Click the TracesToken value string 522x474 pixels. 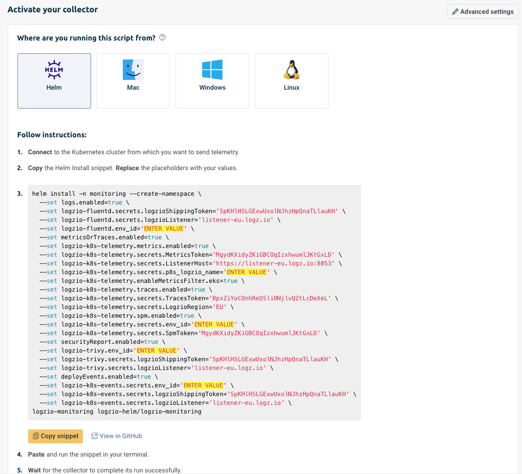point(270,298)
